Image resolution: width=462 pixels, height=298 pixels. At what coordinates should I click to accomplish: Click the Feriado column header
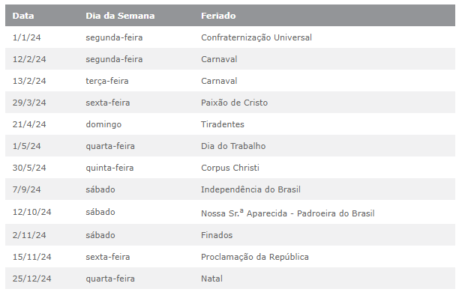(x=218, y=16)
